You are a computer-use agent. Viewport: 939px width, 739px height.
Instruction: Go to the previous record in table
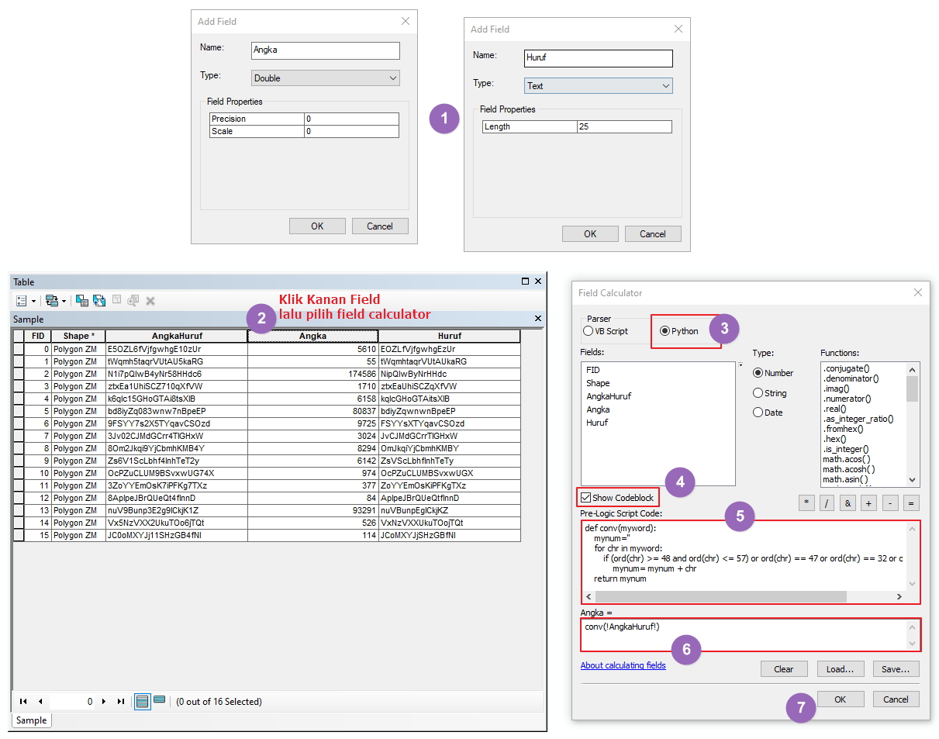[x=40, y=701]
